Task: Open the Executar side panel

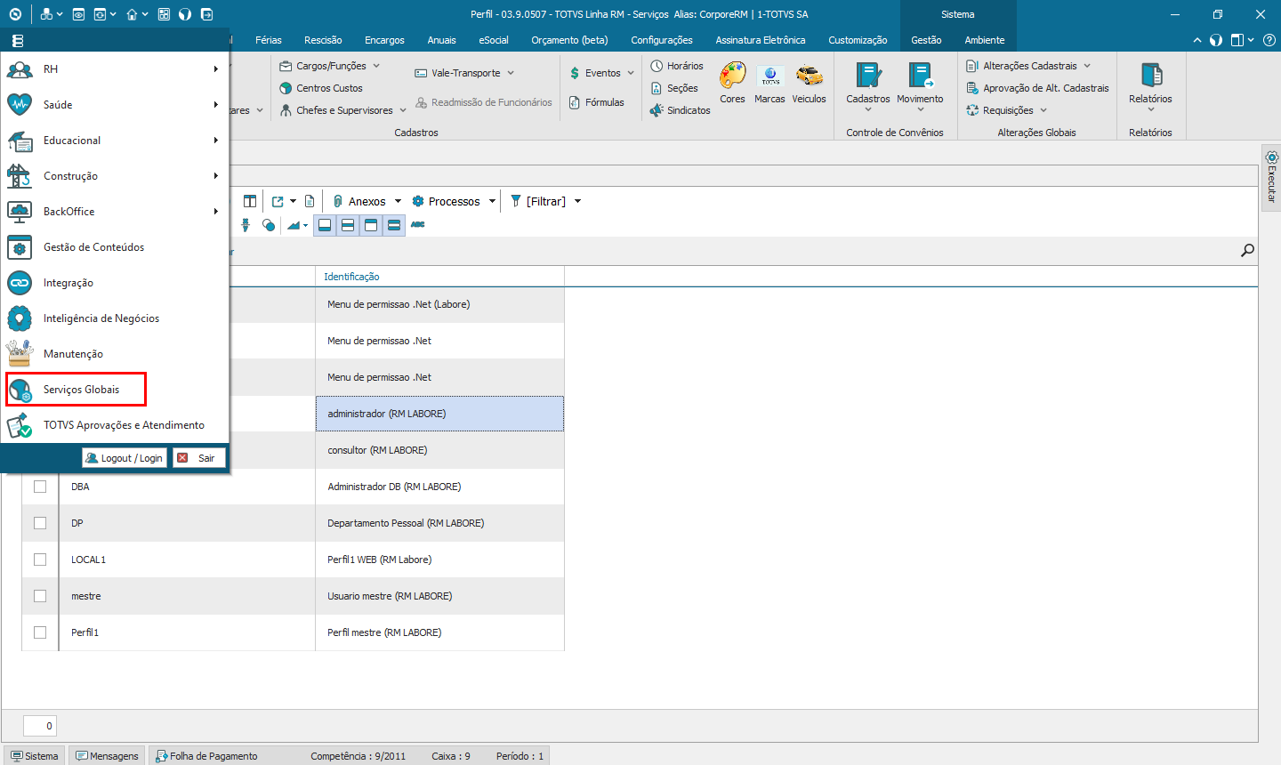Action: pyautogui.click(x=1271, y=177)
